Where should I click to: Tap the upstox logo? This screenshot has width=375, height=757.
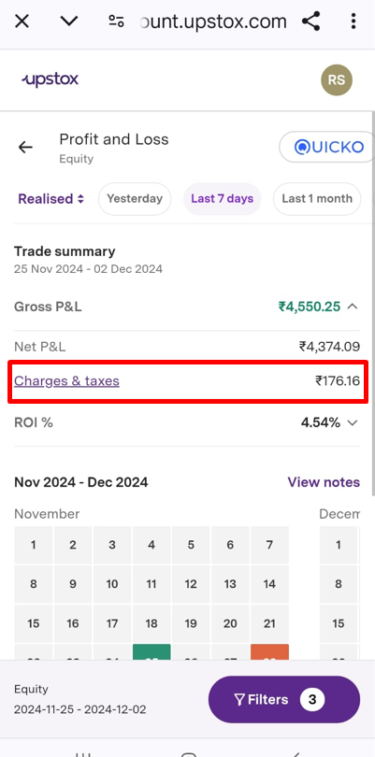(x=50, y=79)
